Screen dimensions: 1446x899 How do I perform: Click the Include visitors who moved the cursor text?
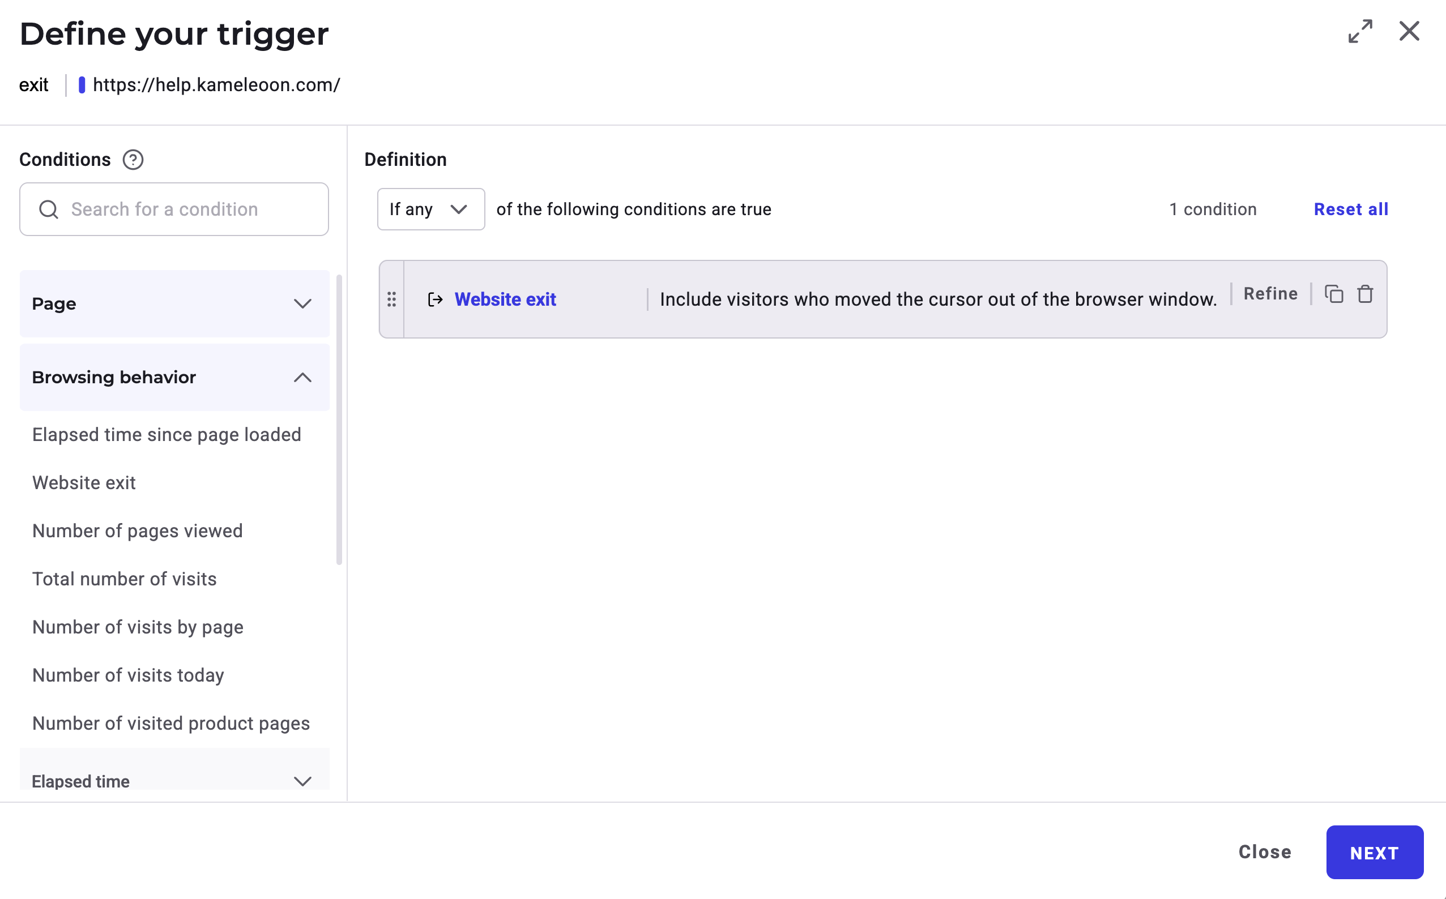939,299
